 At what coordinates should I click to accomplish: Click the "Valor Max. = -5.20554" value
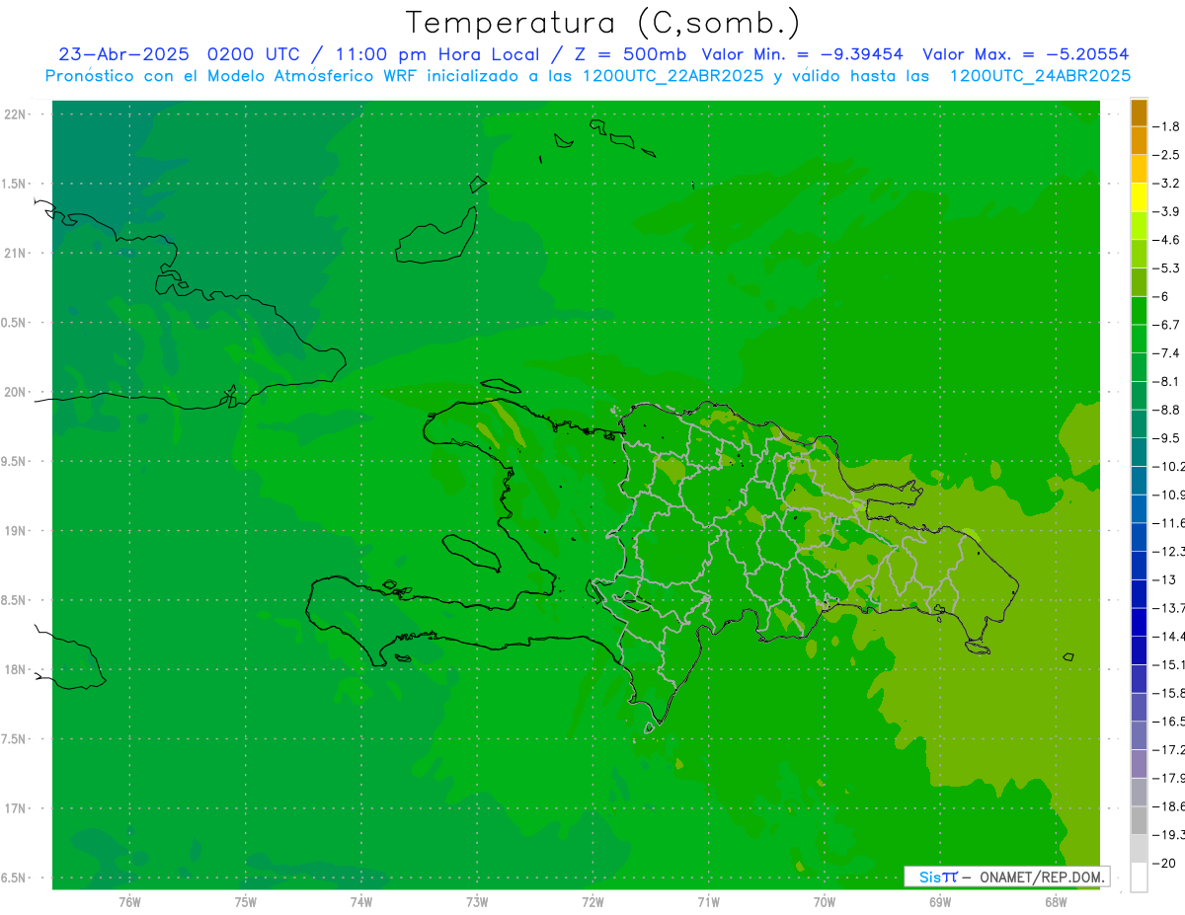tap(1025, 54)
